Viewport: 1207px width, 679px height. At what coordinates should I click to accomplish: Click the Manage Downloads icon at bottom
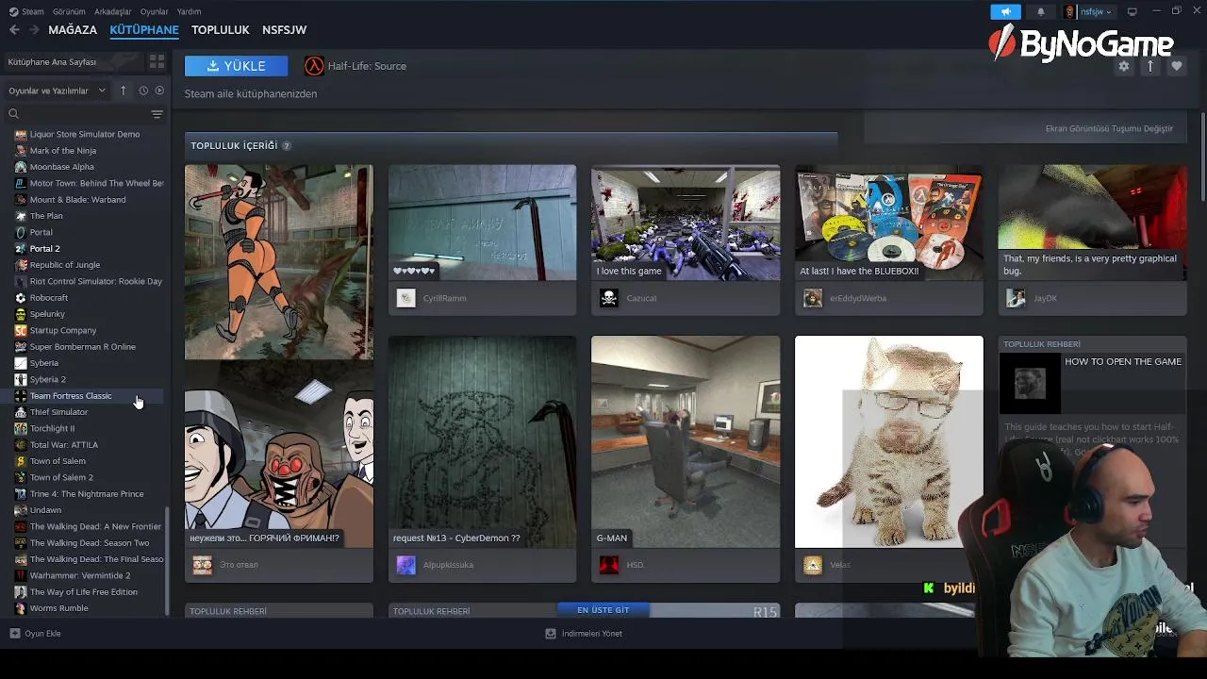point(551,634)
